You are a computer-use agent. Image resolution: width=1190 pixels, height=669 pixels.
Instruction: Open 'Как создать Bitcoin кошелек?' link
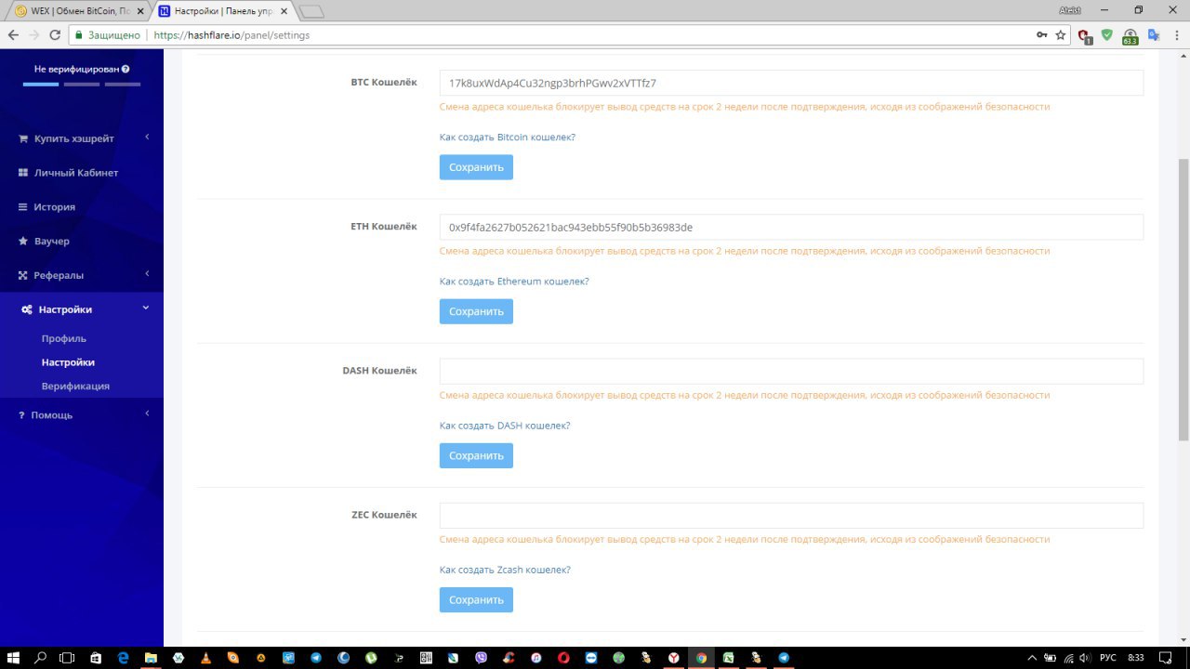pyautogui.click(x=508, y=138)
